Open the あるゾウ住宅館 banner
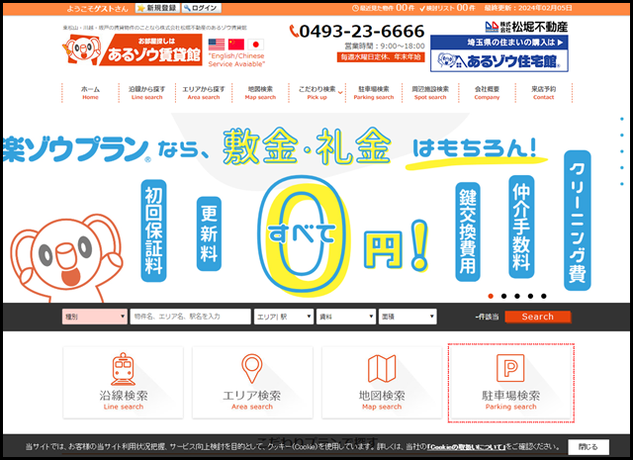This screenshot has width=633, height=460. (x=499, y=60)
